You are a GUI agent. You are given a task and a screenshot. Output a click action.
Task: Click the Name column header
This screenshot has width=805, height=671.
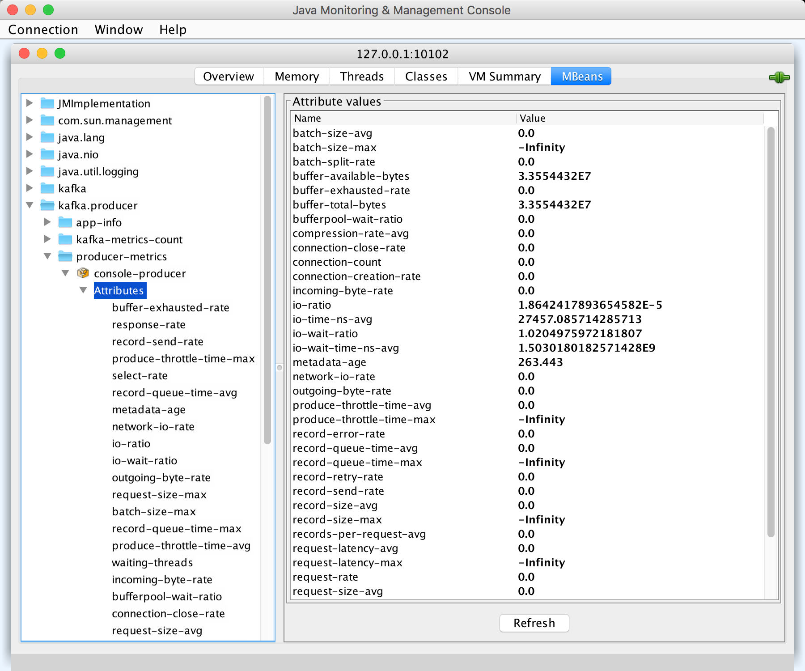pyautogui.click(x=404, y=119)
